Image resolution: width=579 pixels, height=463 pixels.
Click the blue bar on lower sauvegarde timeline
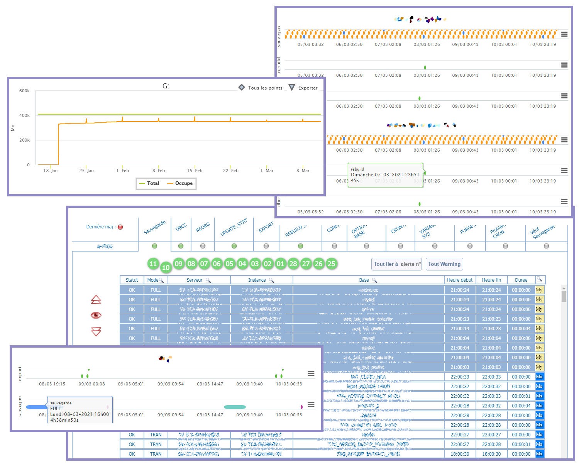click(37, 407)
